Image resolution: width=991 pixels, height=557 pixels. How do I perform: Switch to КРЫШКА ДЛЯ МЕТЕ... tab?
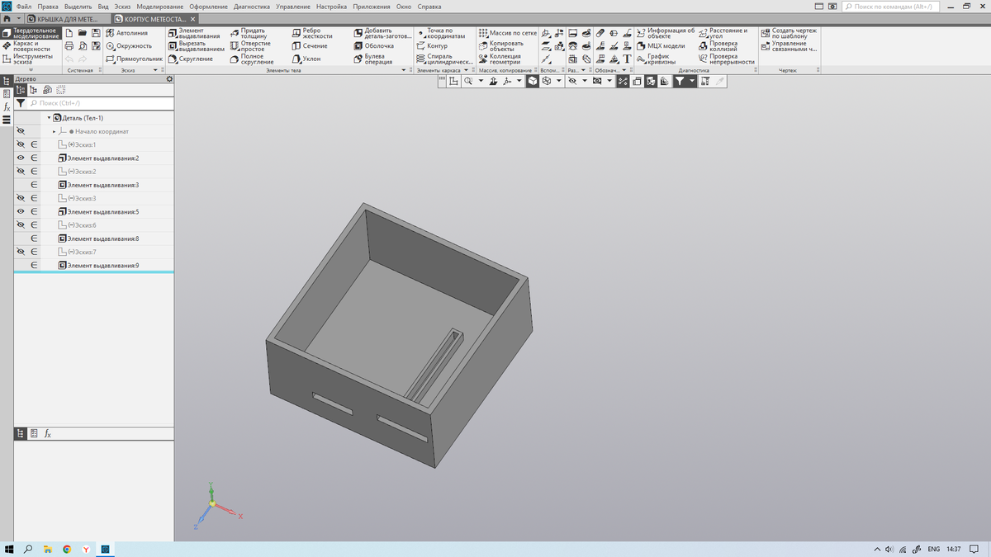68,18
